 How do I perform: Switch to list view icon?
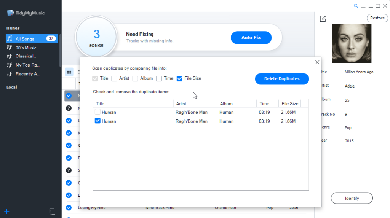tap(69, 72)
